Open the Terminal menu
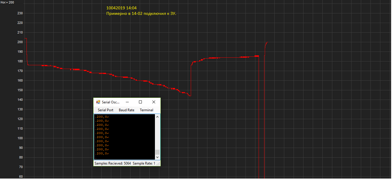Image resolution: width=392 pixels, height=180 pixels. click(146, 110)
